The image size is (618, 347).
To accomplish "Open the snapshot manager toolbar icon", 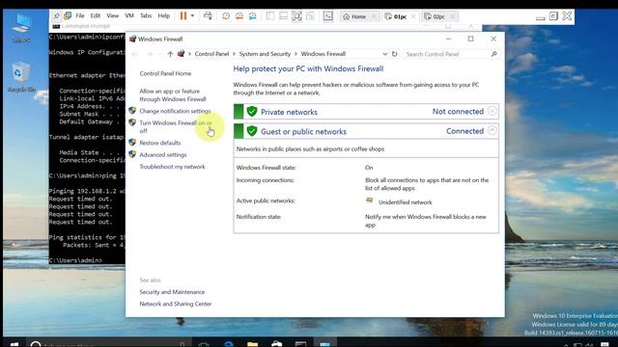I will [x=253, y=16].
